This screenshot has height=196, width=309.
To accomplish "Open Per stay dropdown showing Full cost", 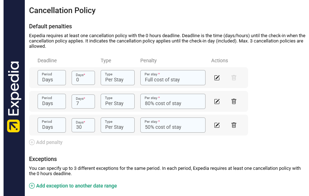I will 173,77.
